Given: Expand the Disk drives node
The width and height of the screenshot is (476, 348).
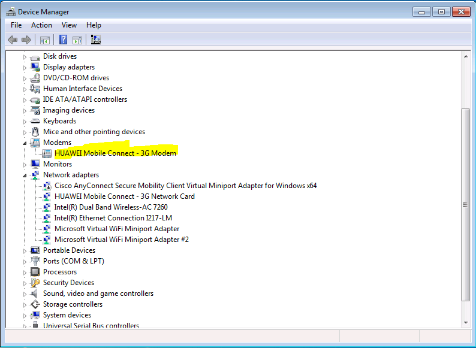Looking at the screenshot, I should (x=25, y=57).
